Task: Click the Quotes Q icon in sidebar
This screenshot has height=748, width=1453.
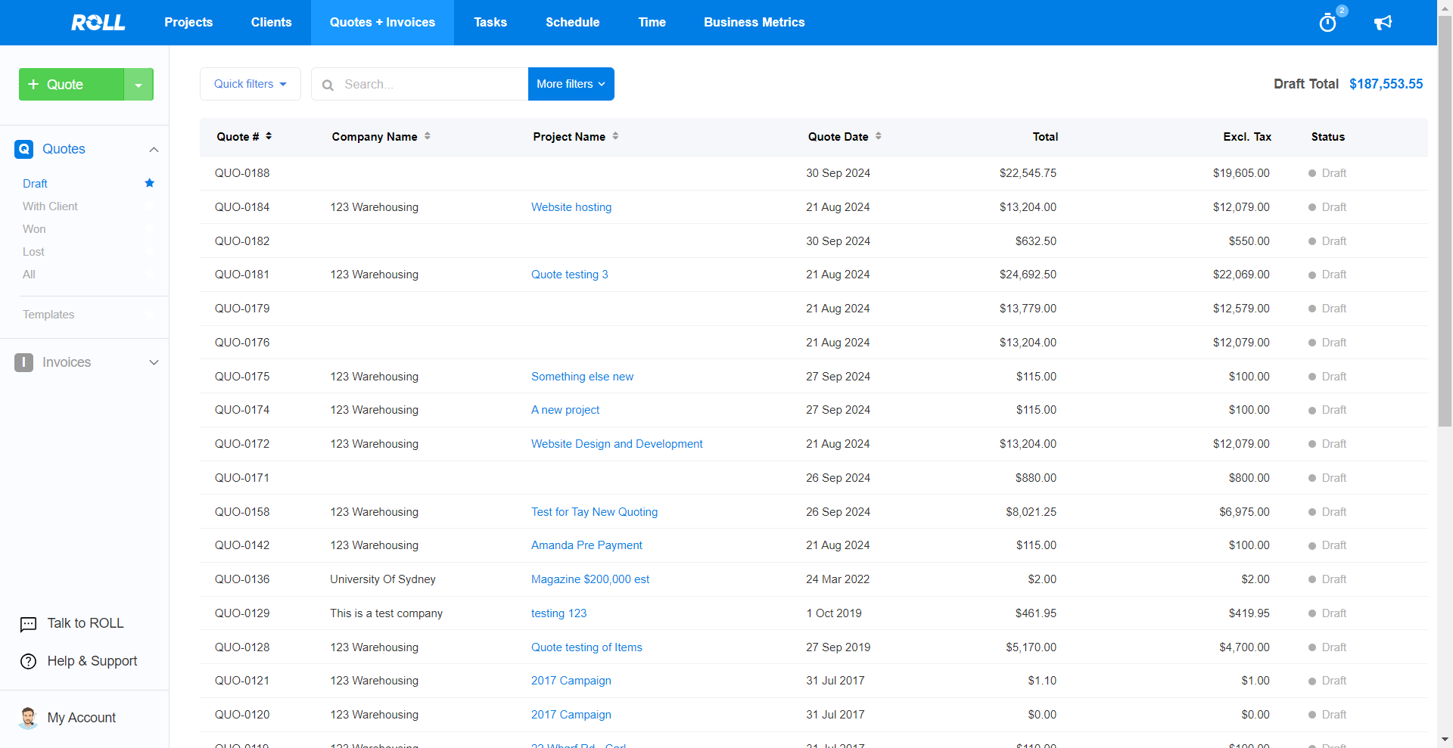Action: click(x=24, y=149)
